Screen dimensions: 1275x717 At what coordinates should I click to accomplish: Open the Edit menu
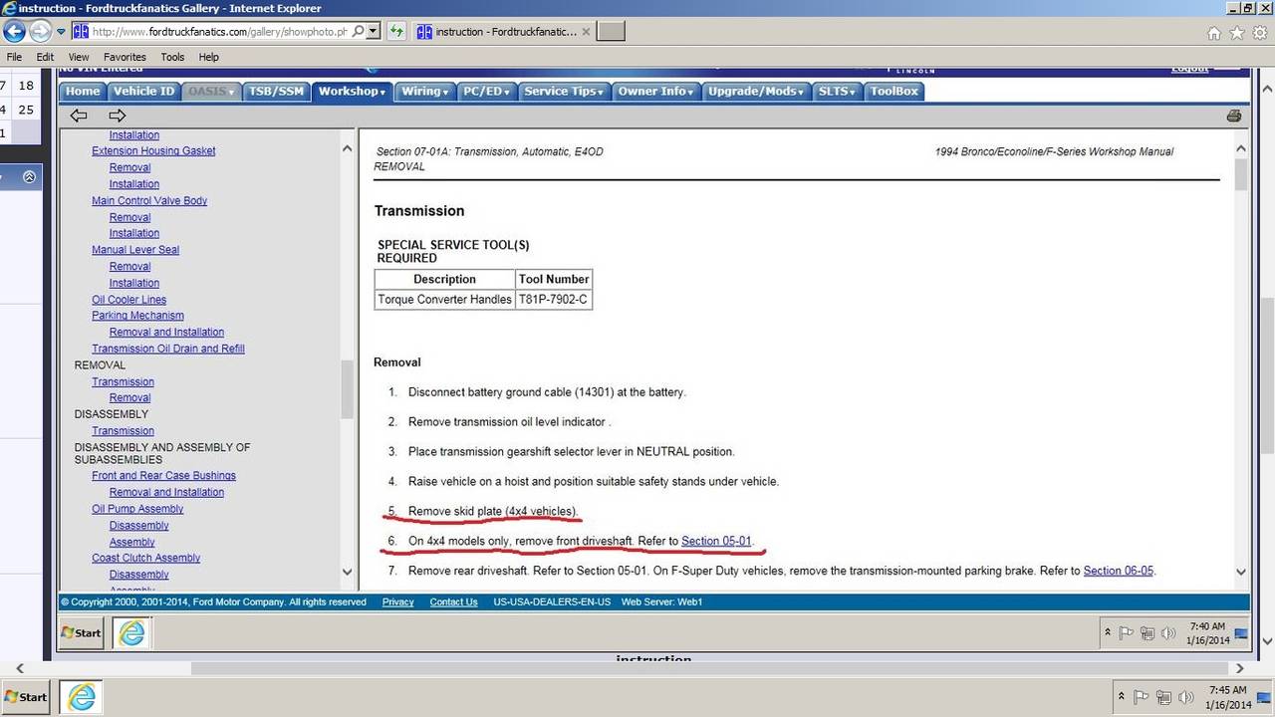pos(45,57)
